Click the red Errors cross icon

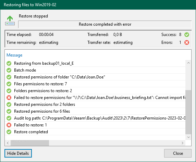(x=187, y=42)
